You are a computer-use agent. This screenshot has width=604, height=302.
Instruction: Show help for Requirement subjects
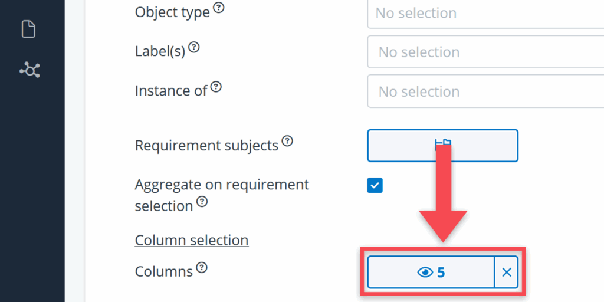point(287,141)
